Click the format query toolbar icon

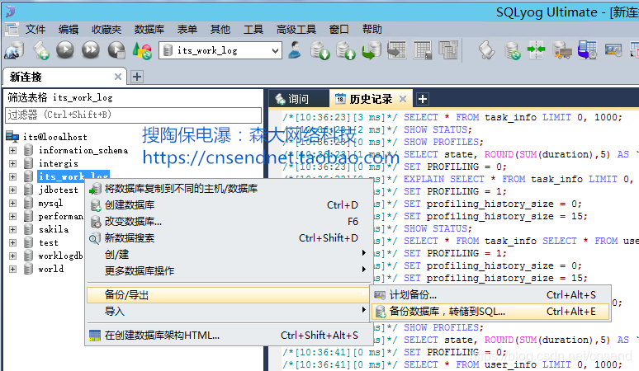point(142,50)
